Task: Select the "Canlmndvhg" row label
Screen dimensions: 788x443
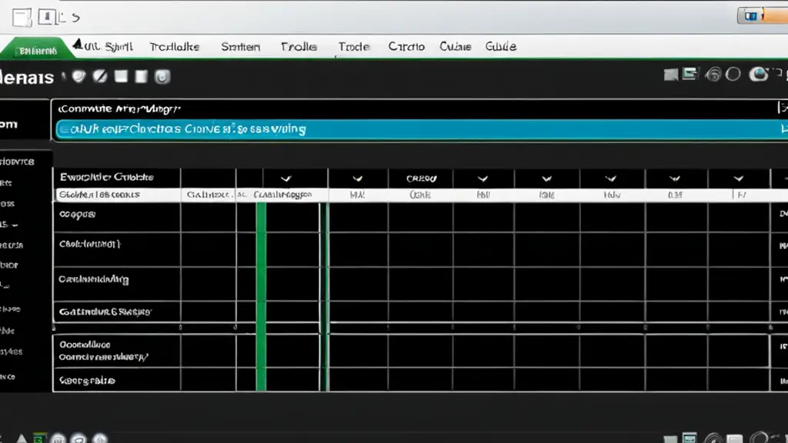Action: tap(93, 279)
